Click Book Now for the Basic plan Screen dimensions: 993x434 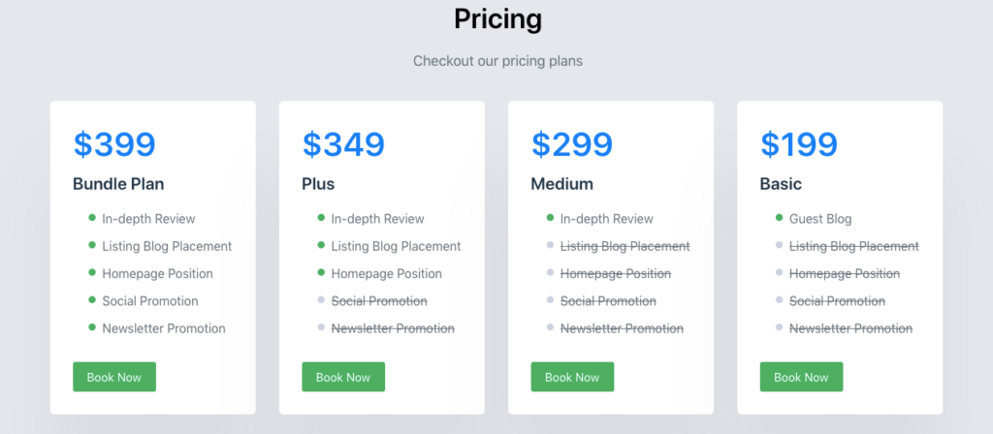[x=801, y=377]
